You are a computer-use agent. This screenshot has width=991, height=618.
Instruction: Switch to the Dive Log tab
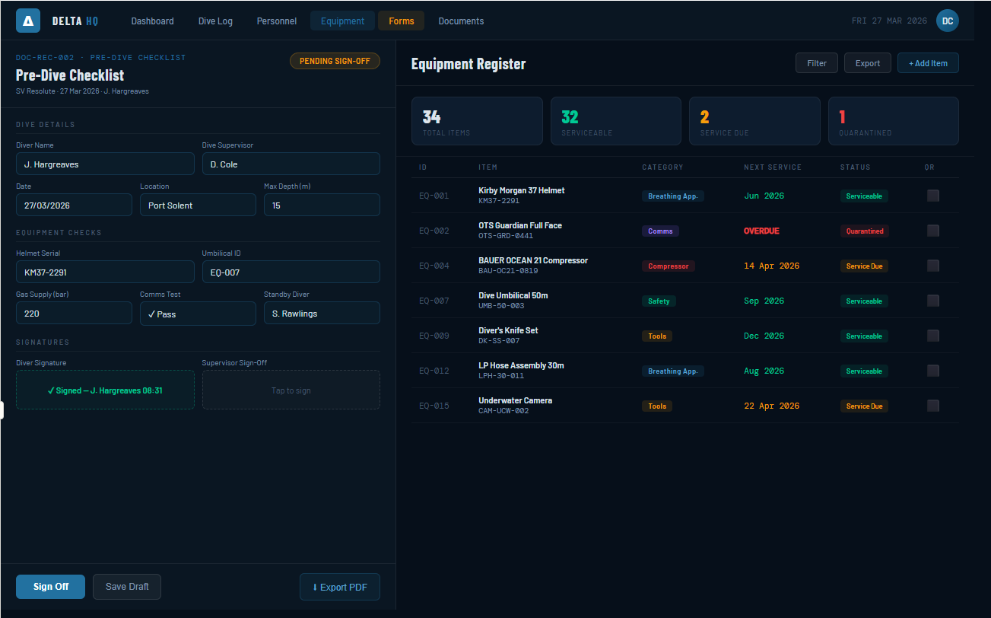pos(215,21)
